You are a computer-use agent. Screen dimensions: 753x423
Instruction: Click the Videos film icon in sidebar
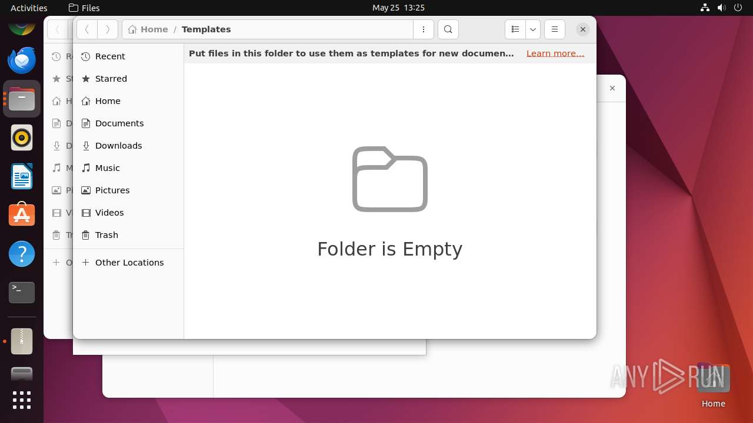click(86, 213)
